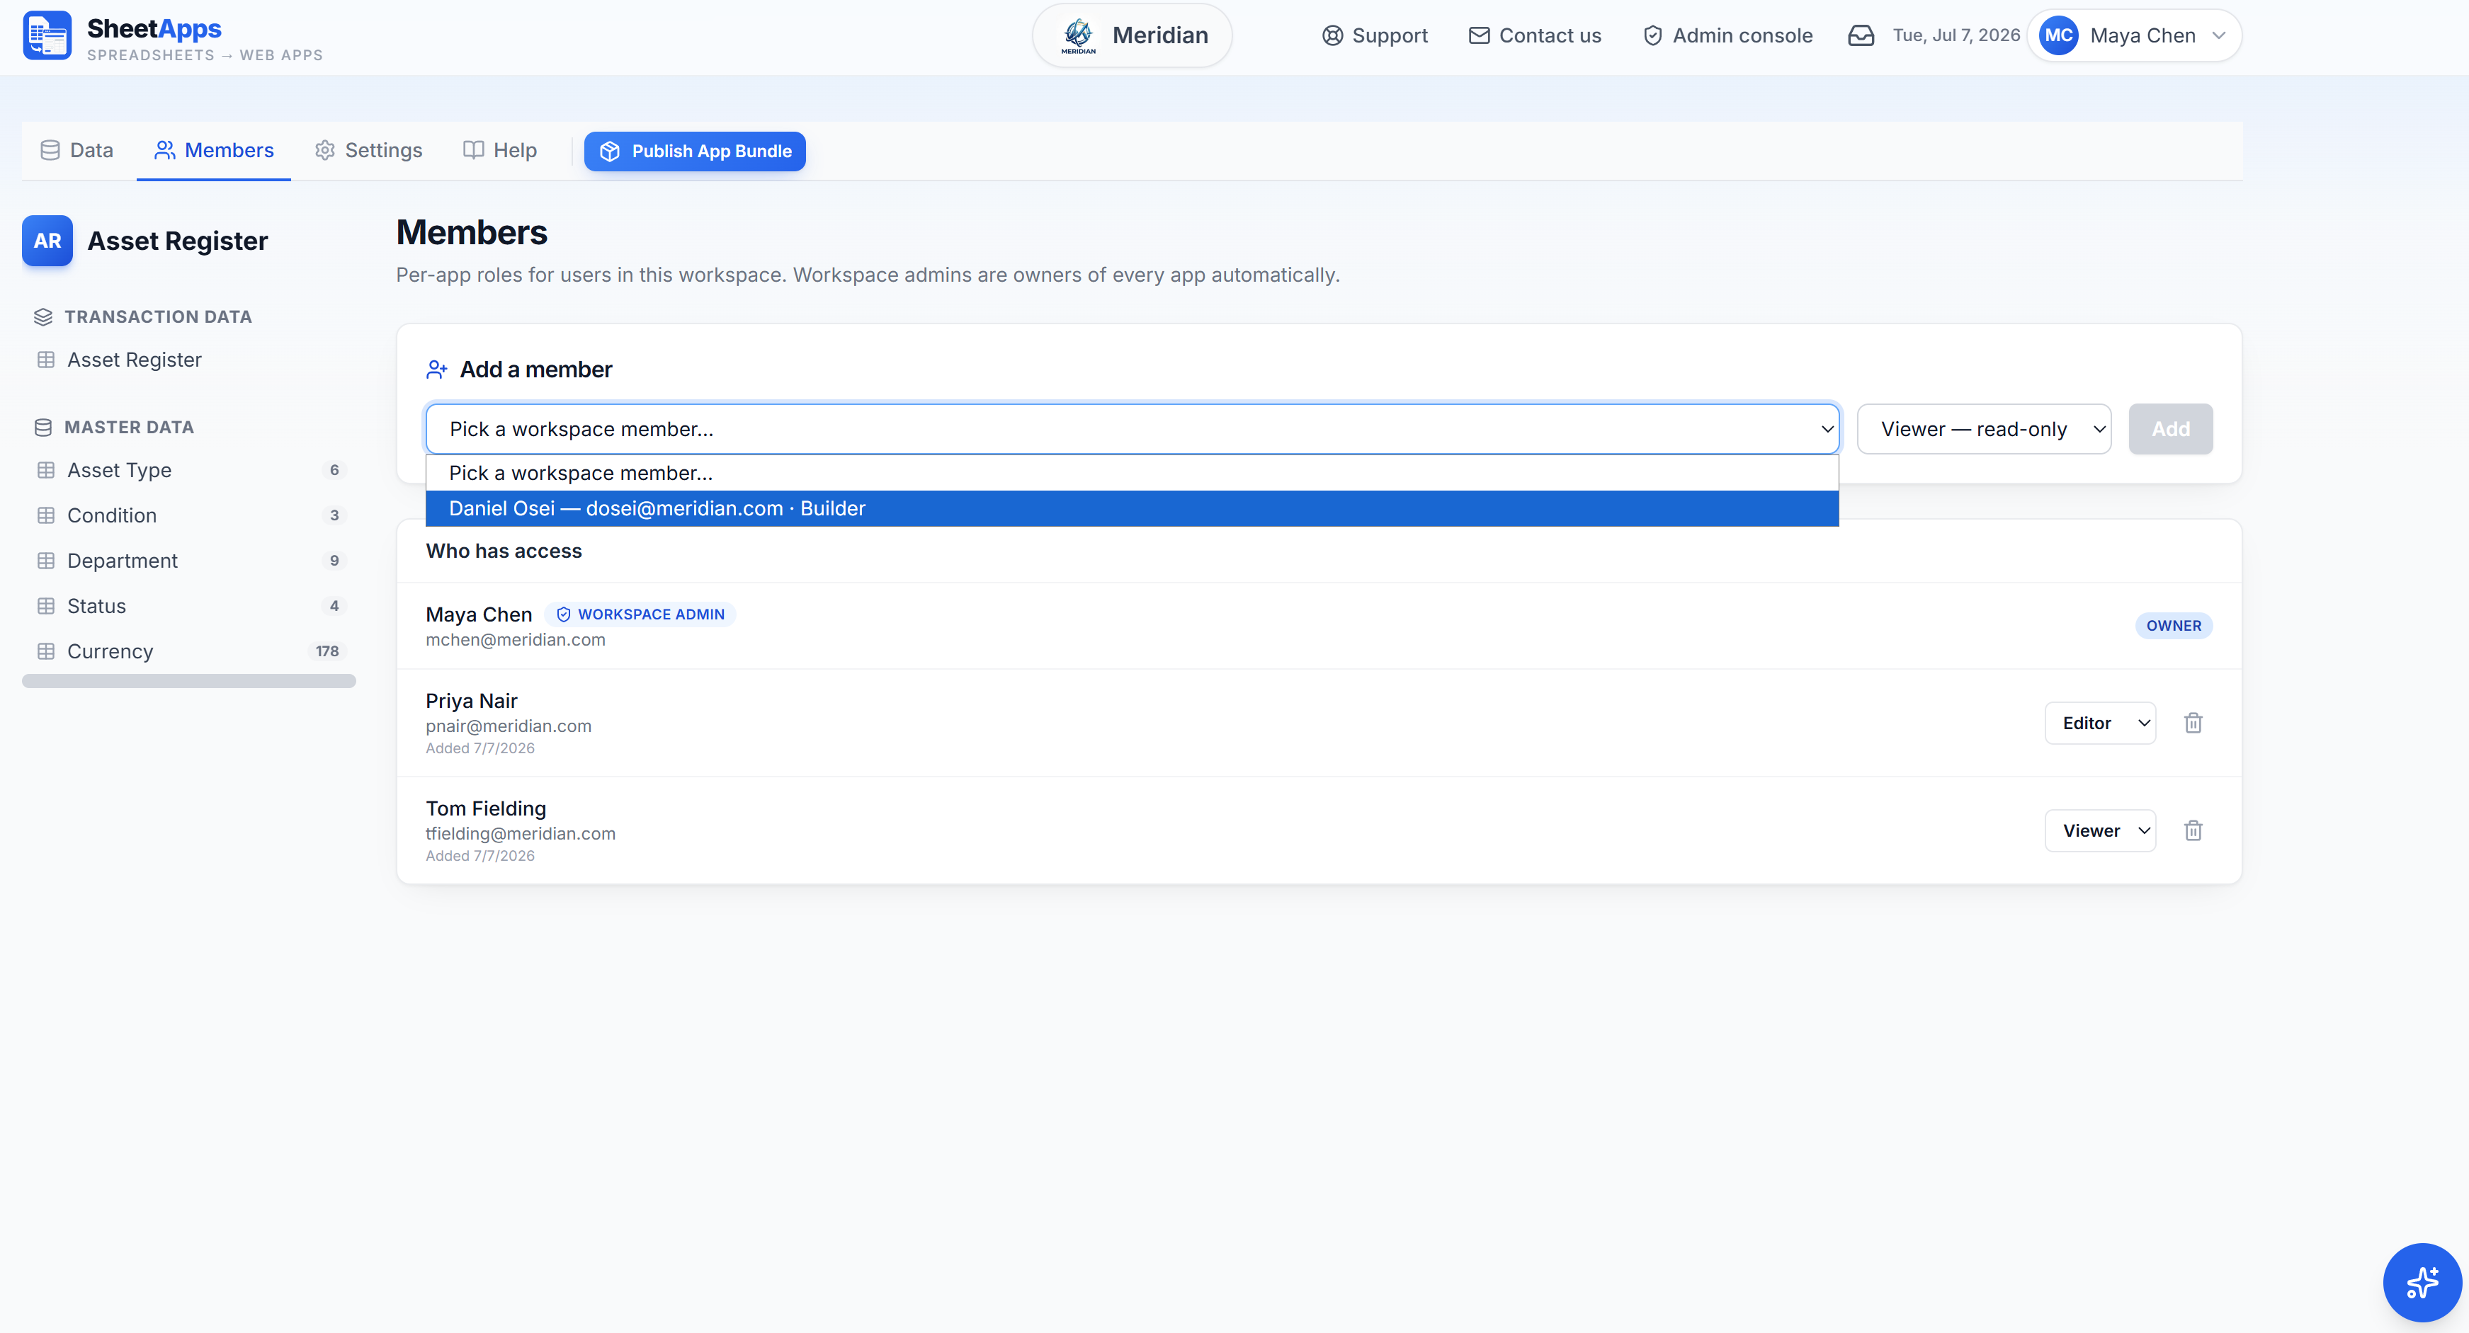Click the date Tue, Jul 7, 2026
The height and width of the screenshot is (1333, 2469).
click(x=1956, y=35)
